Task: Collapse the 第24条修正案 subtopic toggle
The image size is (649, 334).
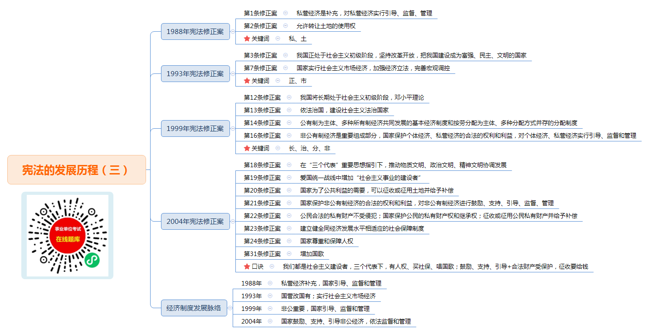Action: 289,241
